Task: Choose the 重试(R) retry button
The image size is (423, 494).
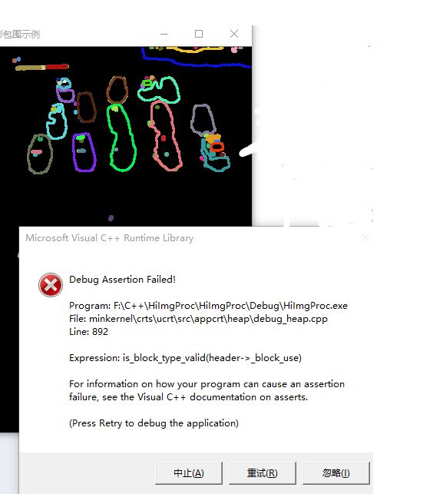Action: (263, 472)
